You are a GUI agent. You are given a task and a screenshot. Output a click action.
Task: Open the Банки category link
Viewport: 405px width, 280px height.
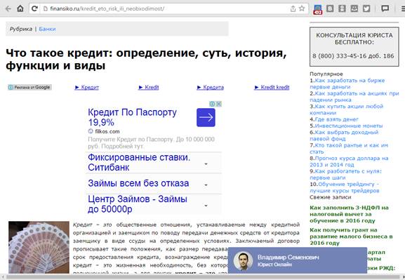tap(47, 29)
